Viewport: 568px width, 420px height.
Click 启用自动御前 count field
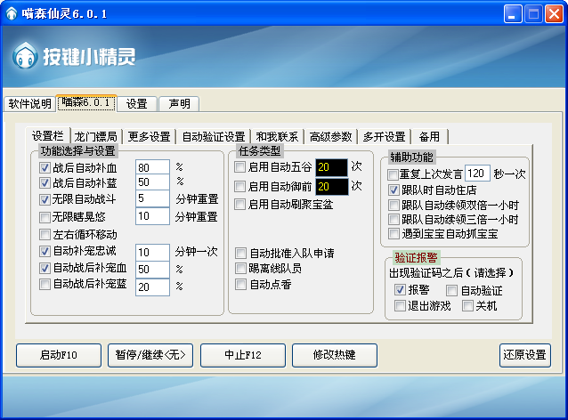coord(331,187)
